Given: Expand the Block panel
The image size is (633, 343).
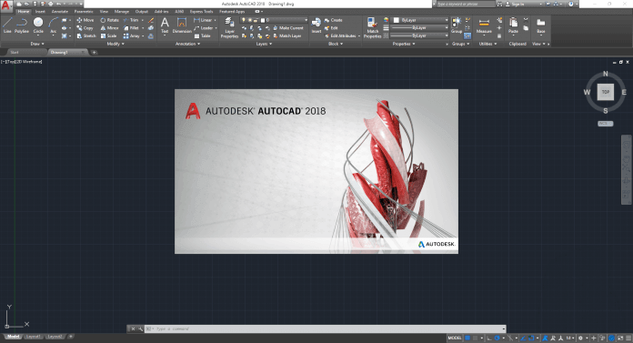Looking at the screenshot, I should click(336, 44).
